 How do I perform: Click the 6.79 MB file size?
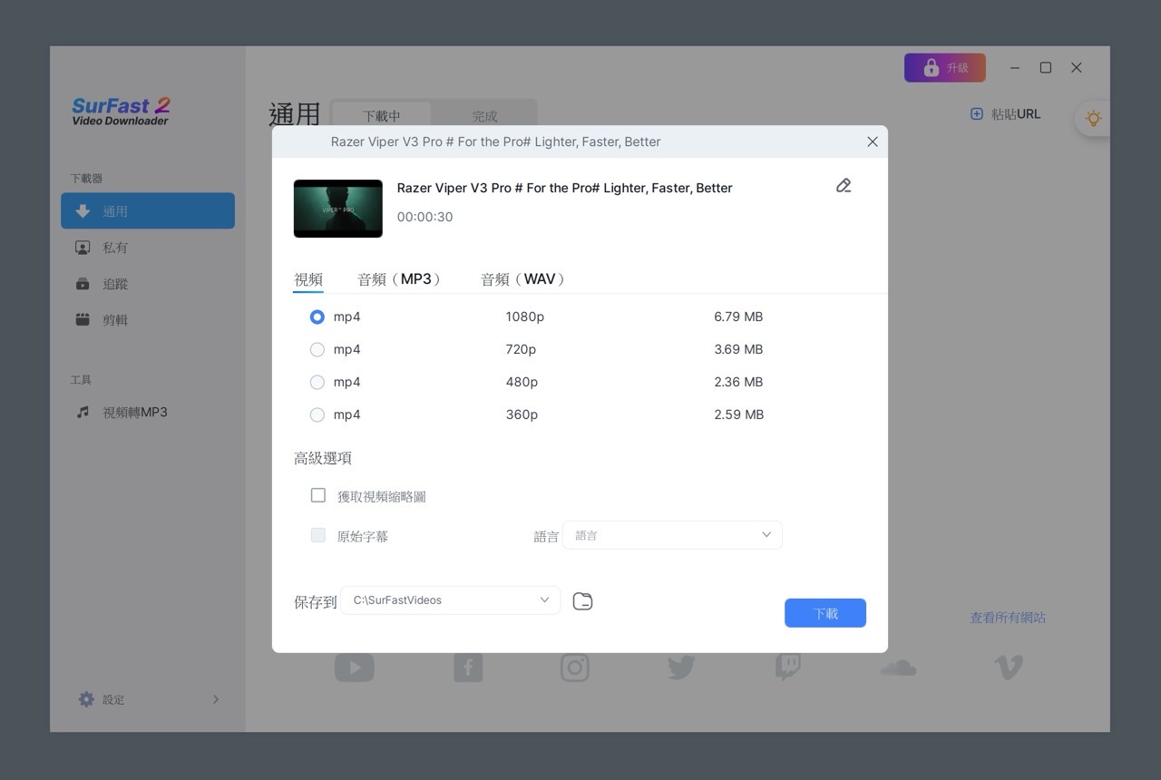(x=738, y=317)
